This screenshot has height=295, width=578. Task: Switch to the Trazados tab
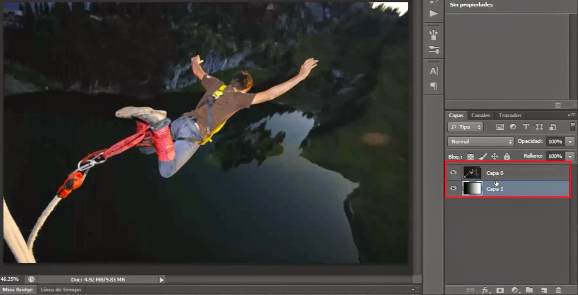tap(510, 115)
